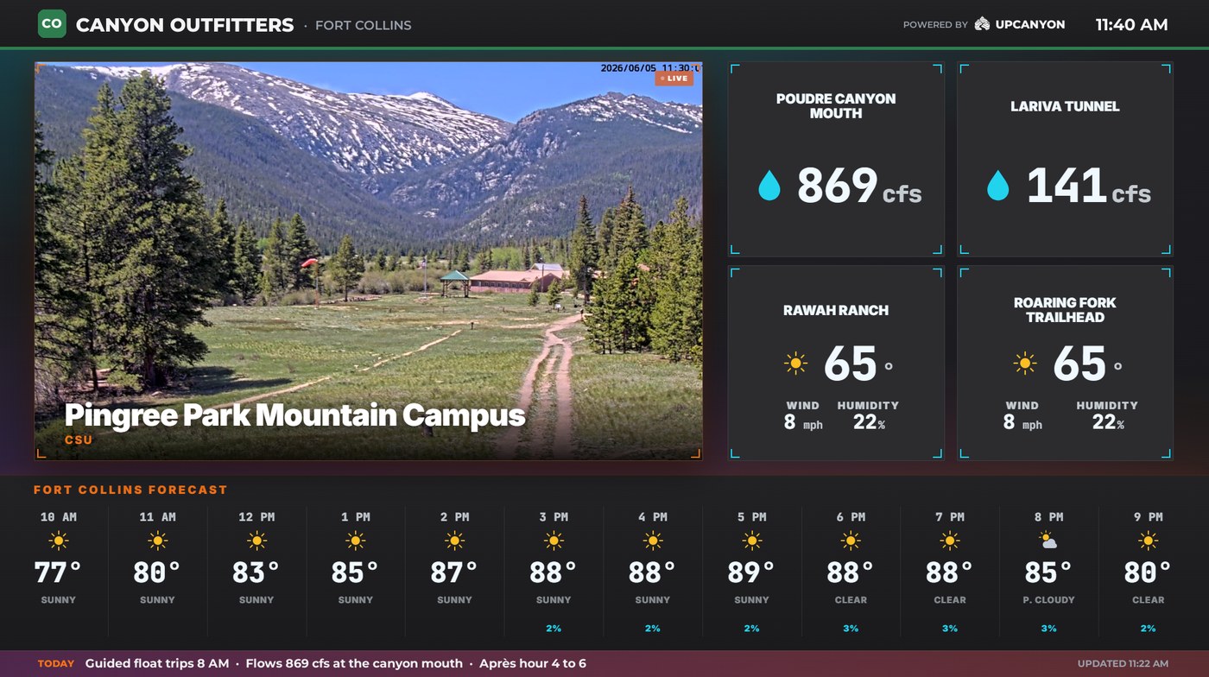
Task: Click the sun icon on Rawah Ranch card
Action: pyautogui.click(x=795, y=364)
